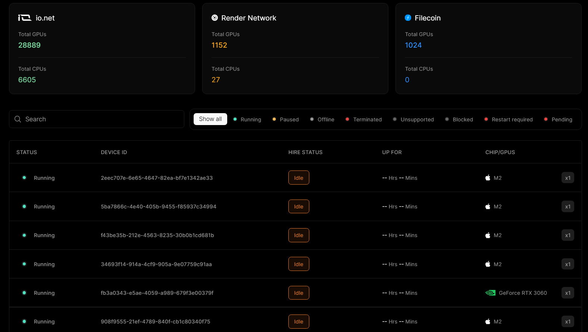Filter devices by Paused status
The width and height of the screenshot is (588, 332).
(x=286, y=119)
